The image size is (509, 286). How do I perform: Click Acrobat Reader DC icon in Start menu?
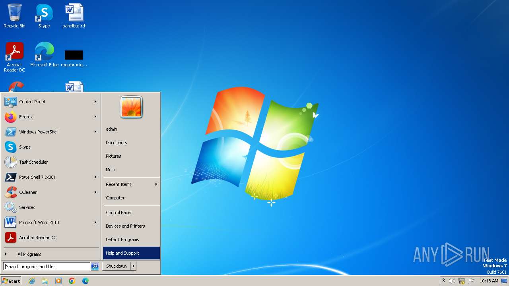[10, 238]
